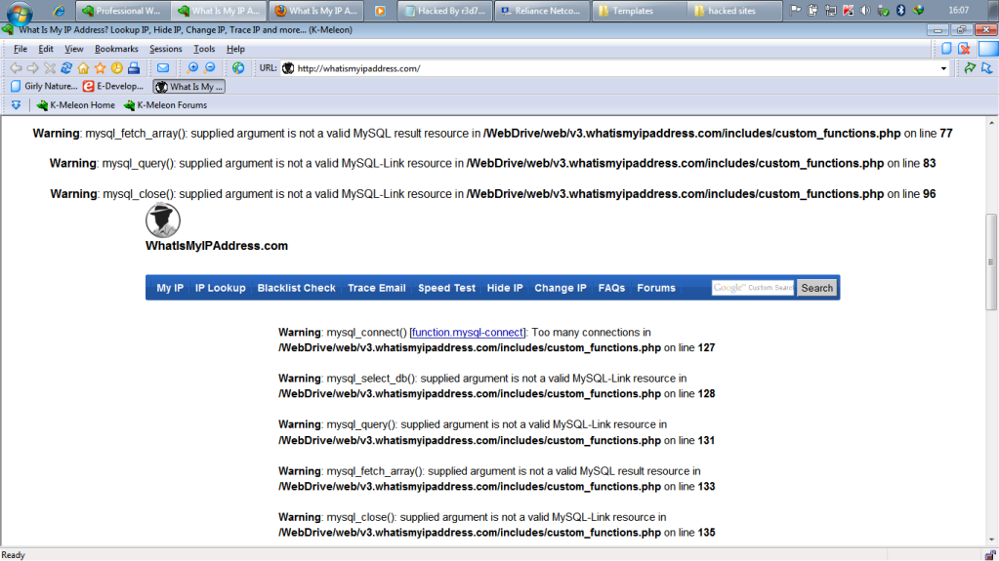Open the File menu

point(21,49)
